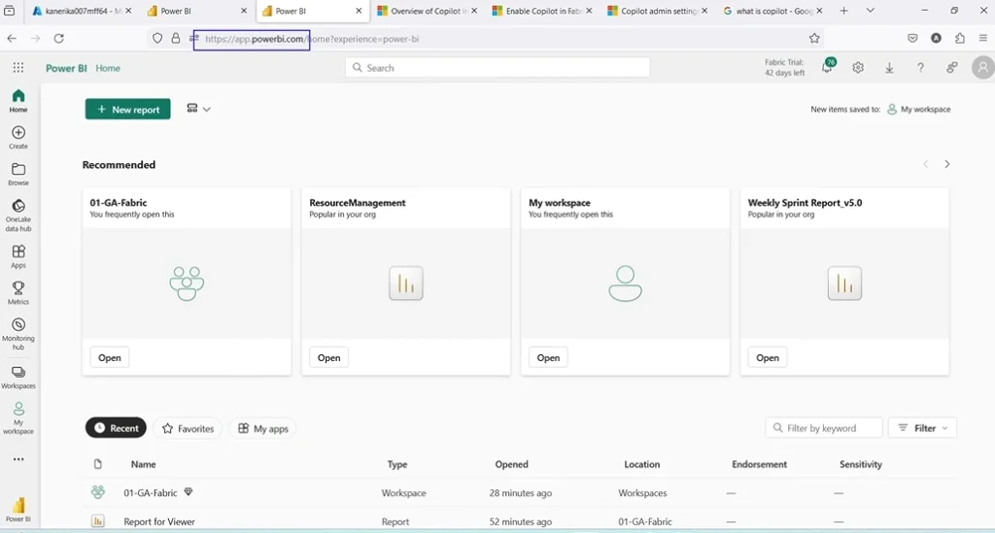Click My workspace save location link

click(x=919, y=109)
